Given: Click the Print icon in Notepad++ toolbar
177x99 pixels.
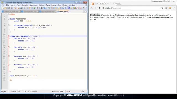Looking at the screenshot, I should [x=20, y=8].
